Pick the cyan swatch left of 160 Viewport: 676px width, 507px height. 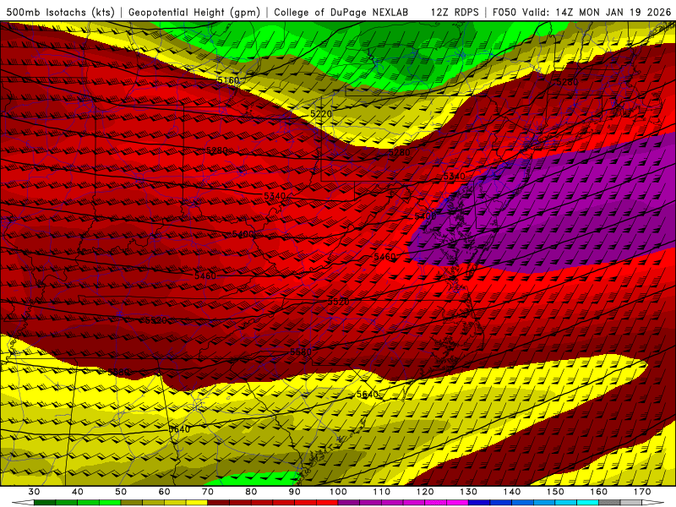point(588,503)
